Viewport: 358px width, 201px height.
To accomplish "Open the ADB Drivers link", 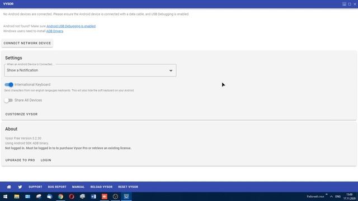I will [55, 31].
